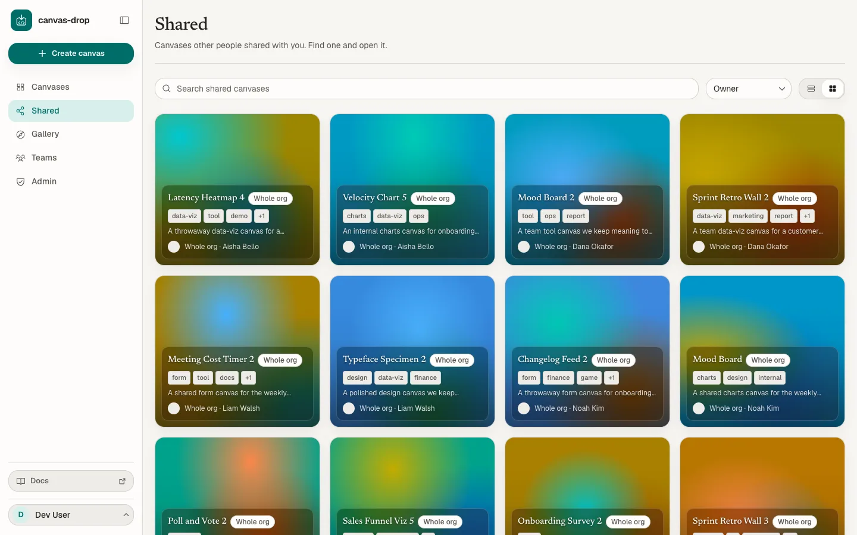This screenshot has width=857, height=535.
Task: Open the Docs link
Action: (71, 481)
